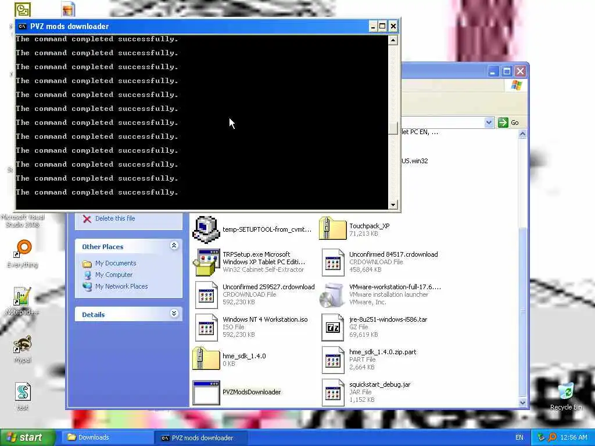This screenshot has width=595, height=446.
Task: Click the My Network Places icon
Action: (87, 286)
